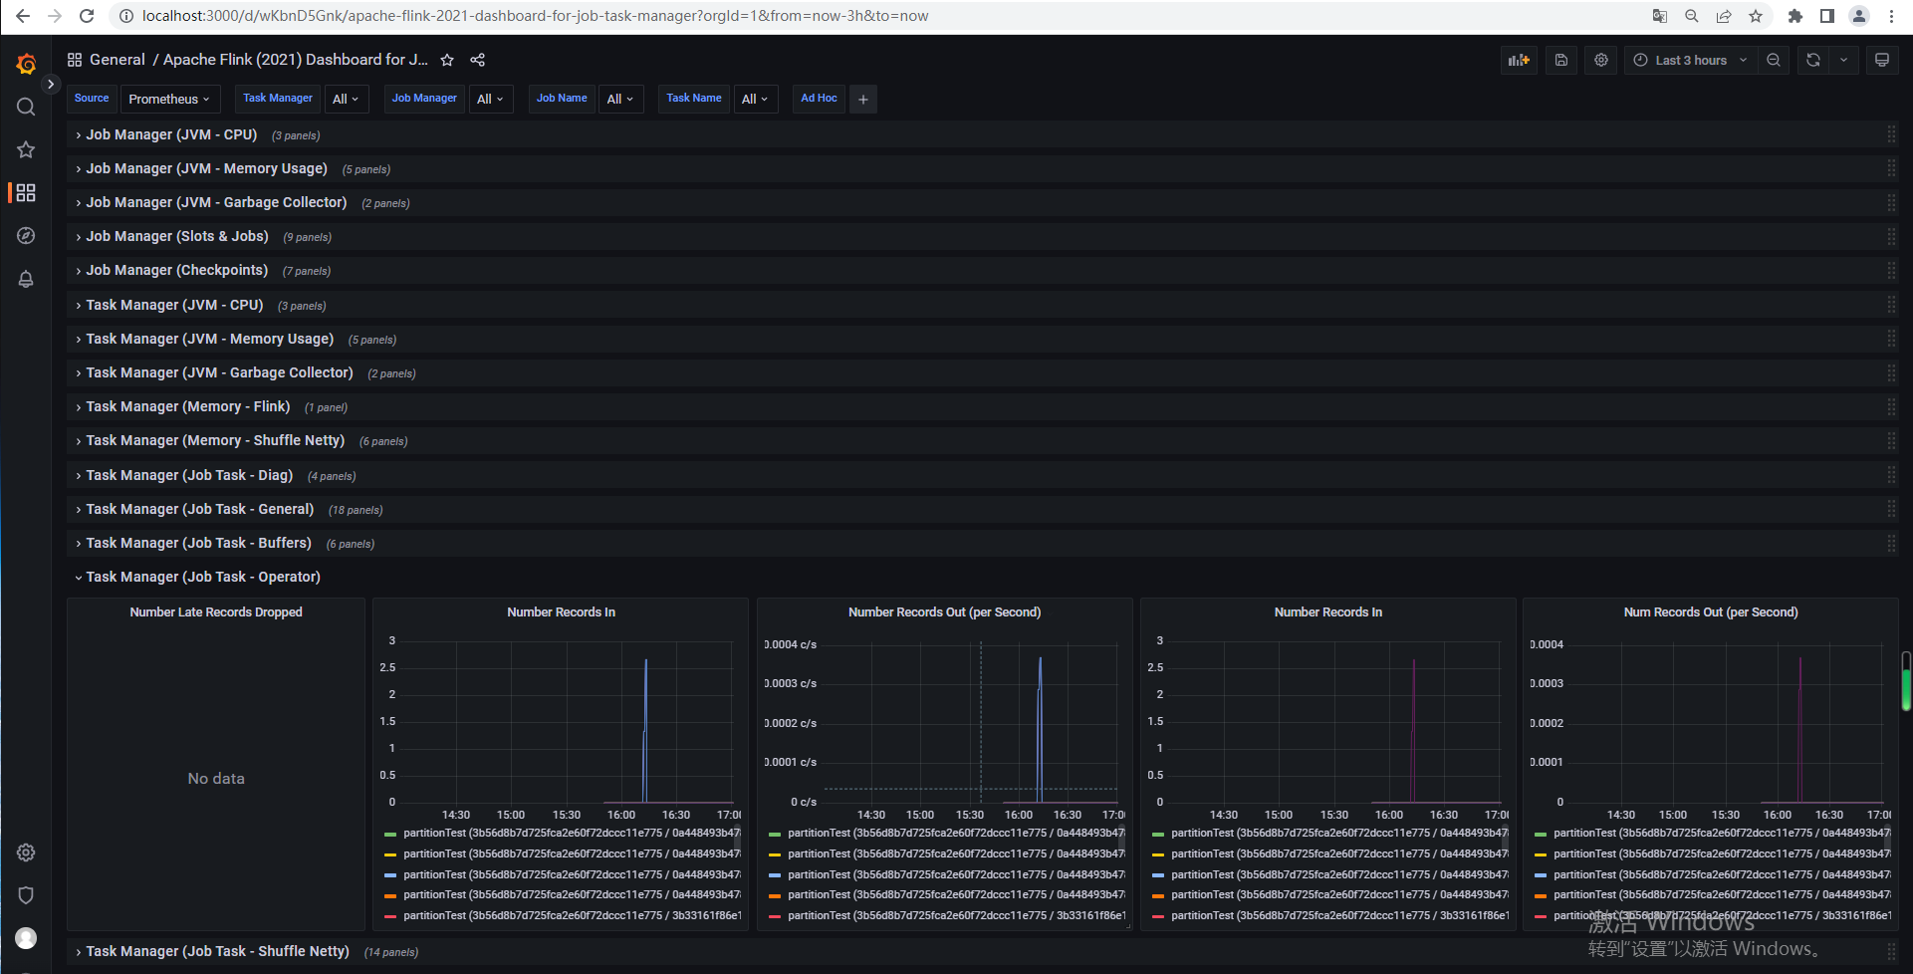Viewport: 1913px width, 974px height.
Task: Open Task Manager variable All dropdown
Action: pyautogui.click(x=347, y=99)
